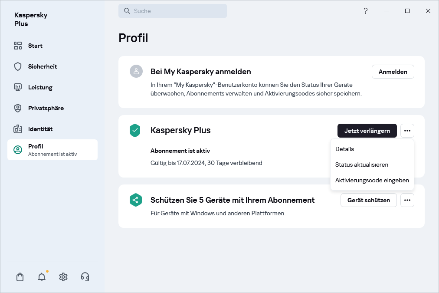Viewport: 439px width, 293px height.
Task: Click the green share hexagon icon
Action: pos(135,200)
